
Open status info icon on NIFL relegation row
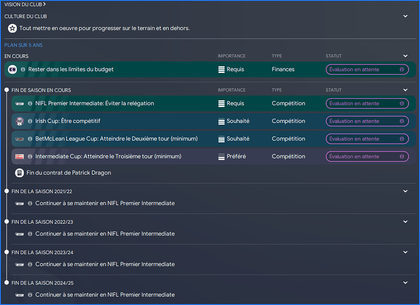pos(402,103)
